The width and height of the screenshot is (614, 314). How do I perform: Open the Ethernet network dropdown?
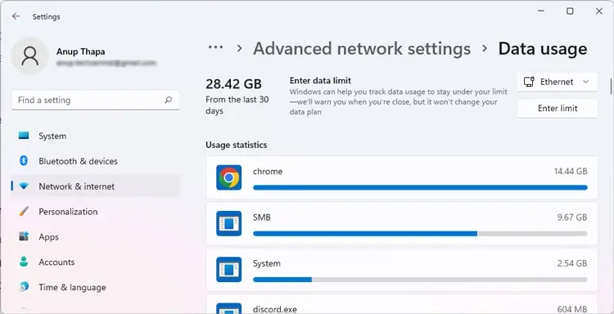click(558, 82)
